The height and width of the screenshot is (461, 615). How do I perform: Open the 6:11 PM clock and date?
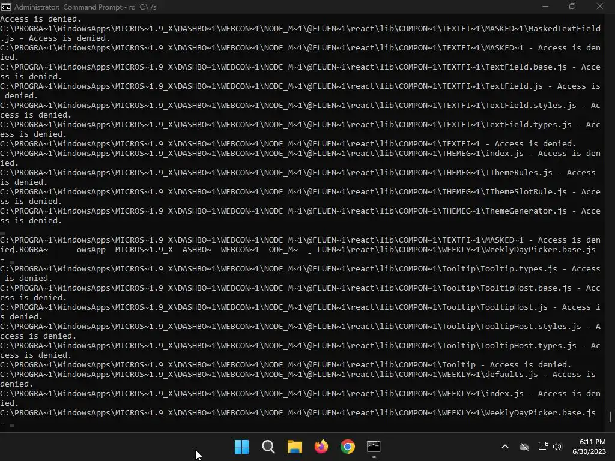(x=589, y=447)
